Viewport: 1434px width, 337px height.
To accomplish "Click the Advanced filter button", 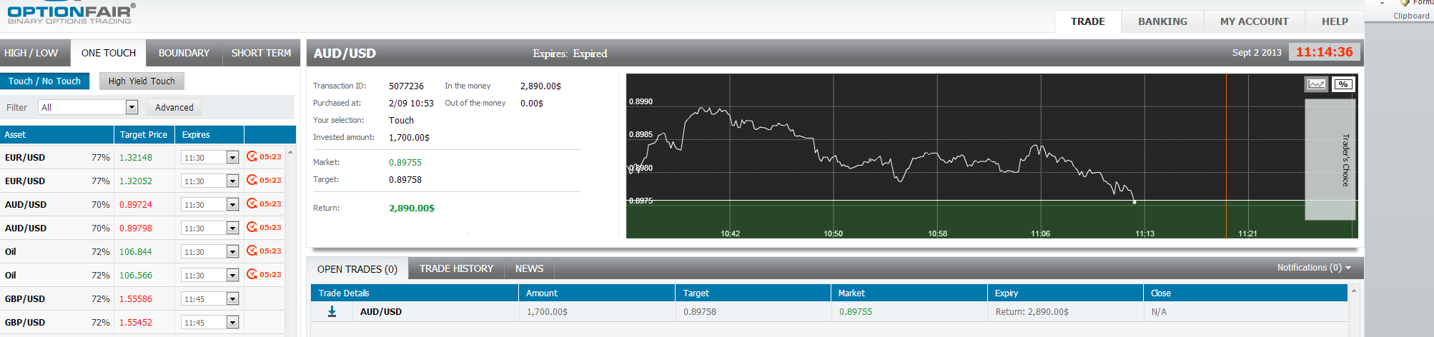I will coord(174,107).
